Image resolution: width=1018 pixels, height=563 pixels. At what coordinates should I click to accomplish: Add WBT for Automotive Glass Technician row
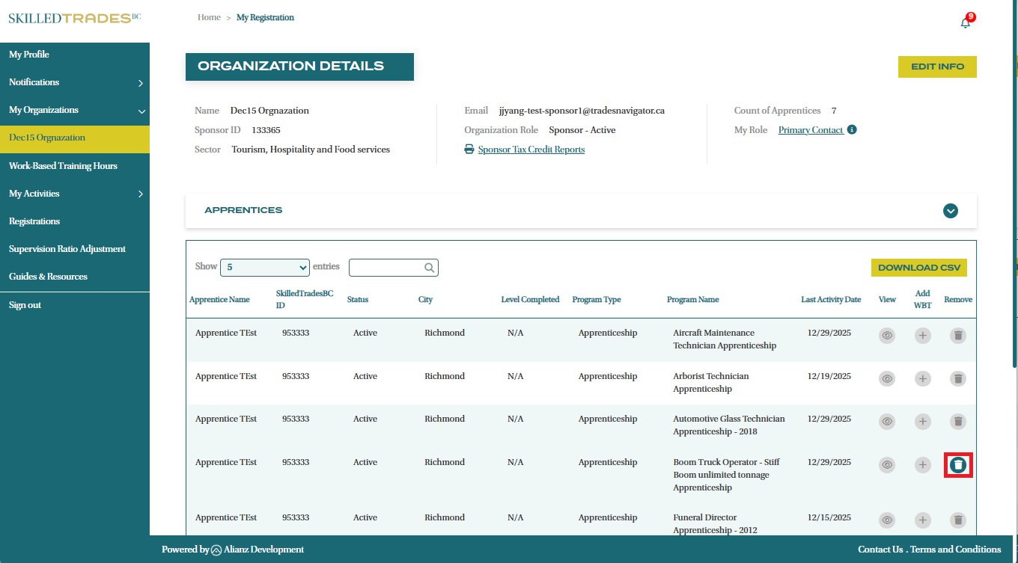coord(923,422)
